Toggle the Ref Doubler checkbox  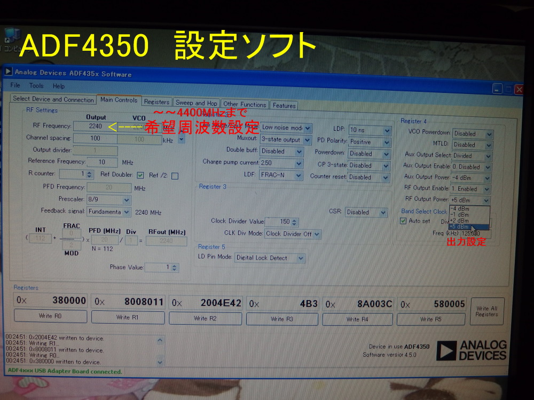coord(140,176)
